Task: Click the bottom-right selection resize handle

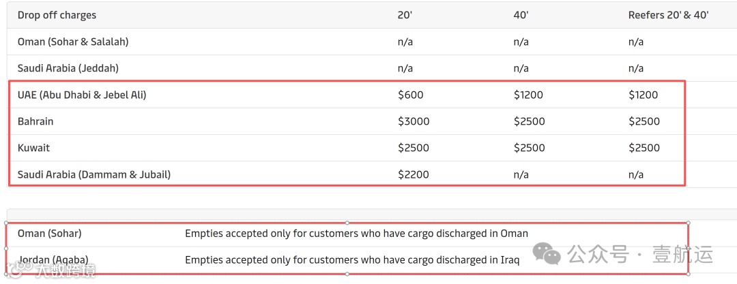Action: pos(688,274)
